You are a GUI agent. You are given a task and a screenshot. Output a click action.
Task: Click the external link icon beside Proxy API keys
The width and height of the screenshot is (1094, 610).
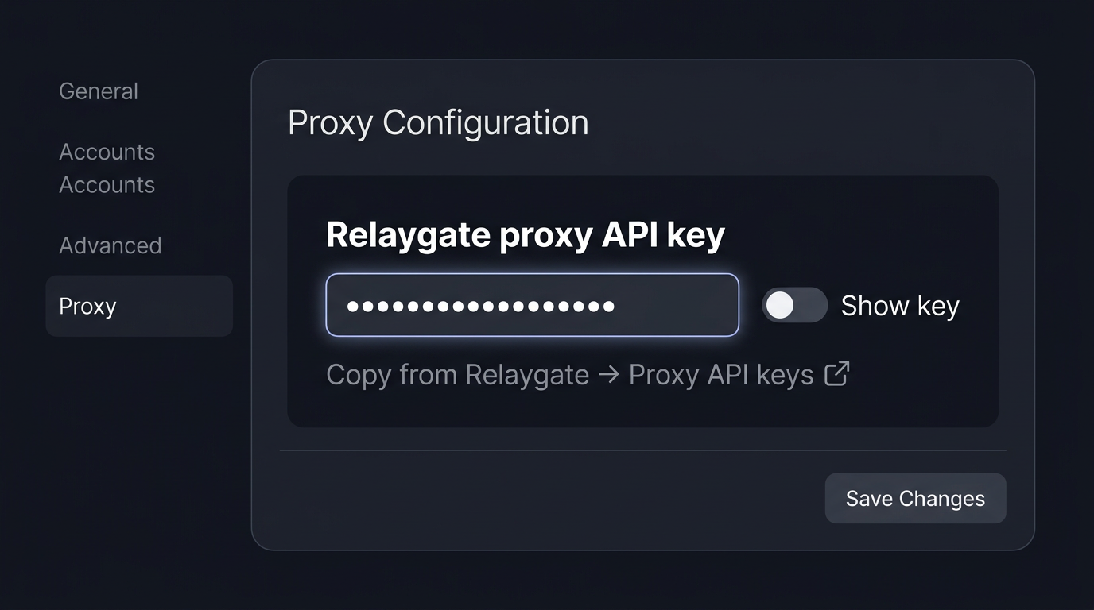836,373
